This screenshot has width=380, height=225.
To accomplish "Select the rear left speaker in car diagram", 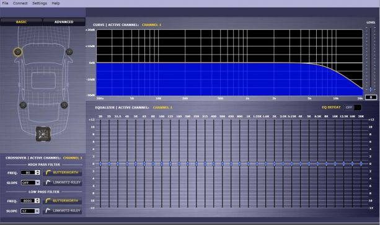I will tap(23, 105).
